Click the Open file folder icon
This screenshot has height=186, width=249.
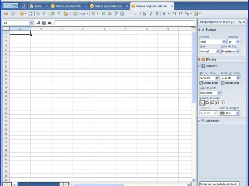pos(6,14)
